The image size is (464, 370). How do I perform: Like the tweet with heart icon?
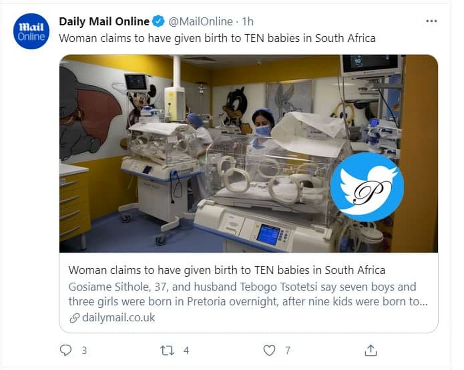[x=269, y=350]
